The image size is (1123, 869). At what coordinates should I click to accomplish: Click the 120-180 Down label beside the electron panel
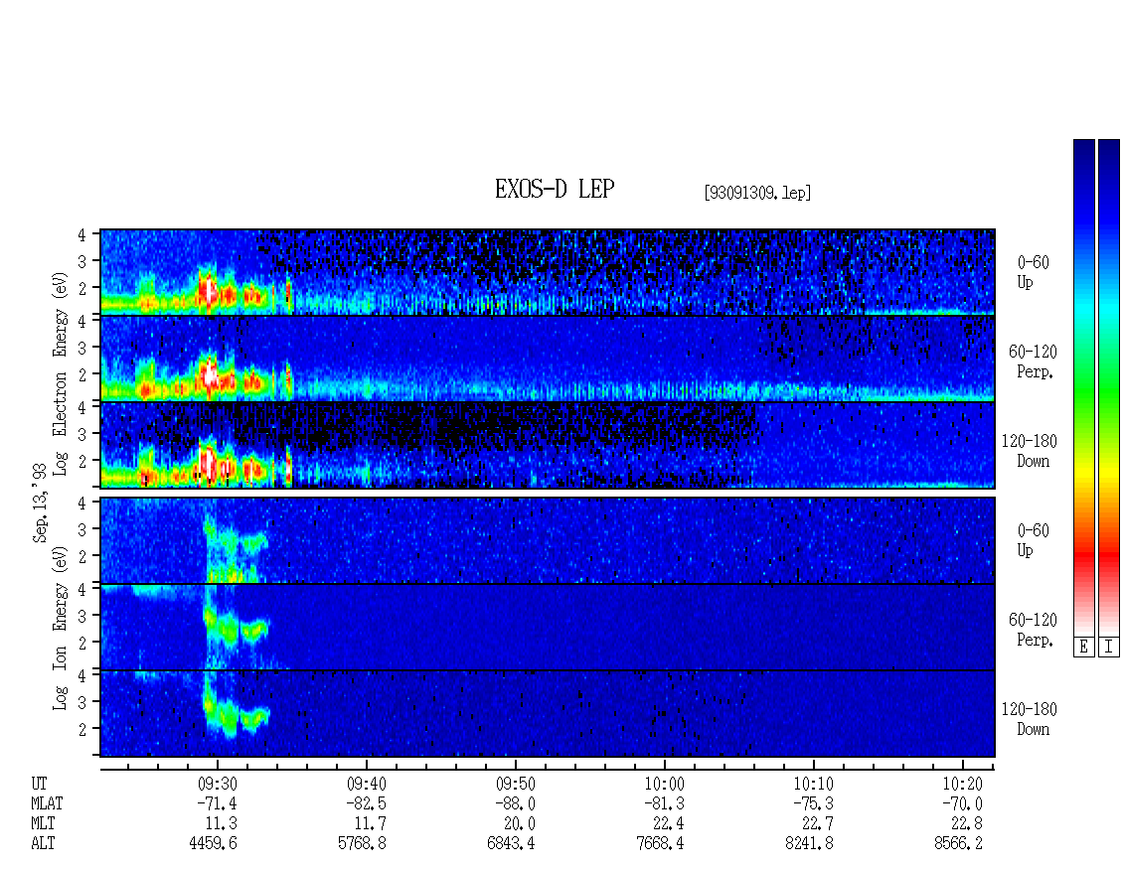coord(1030,451)
